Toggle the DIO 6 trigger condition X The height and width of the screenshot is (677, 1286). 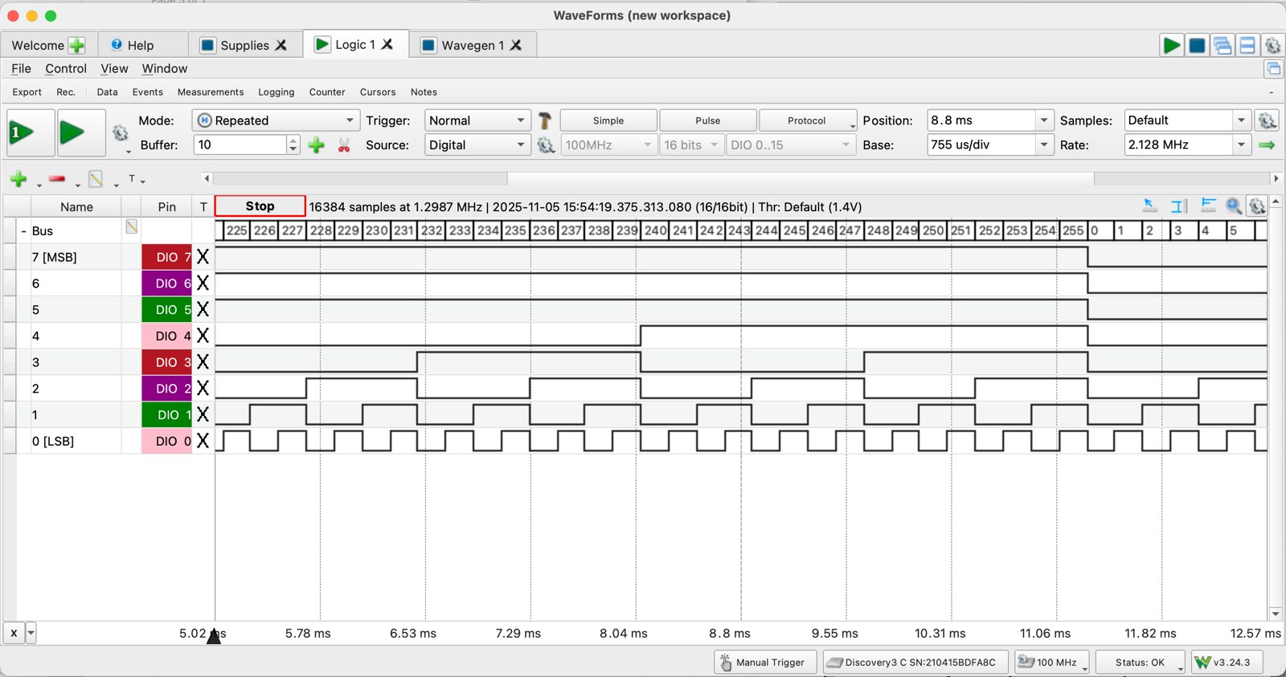click(203, 283)
